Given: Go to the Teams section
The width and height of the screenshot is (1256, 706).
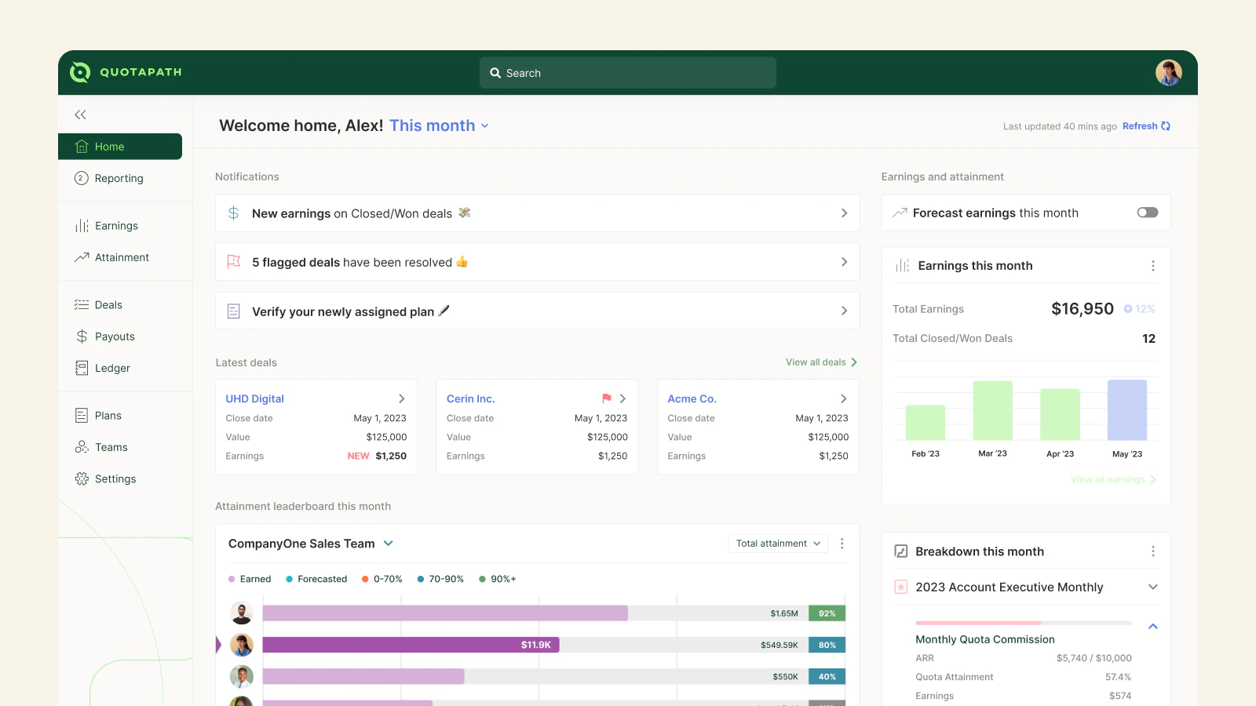Looking at the screenshot, I should pyautogui.click(x=109, y=446).
